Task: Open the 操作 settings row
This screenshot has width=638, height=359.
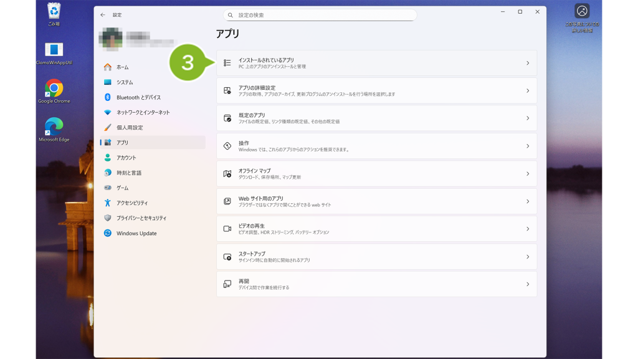Action: click(376, 146)
